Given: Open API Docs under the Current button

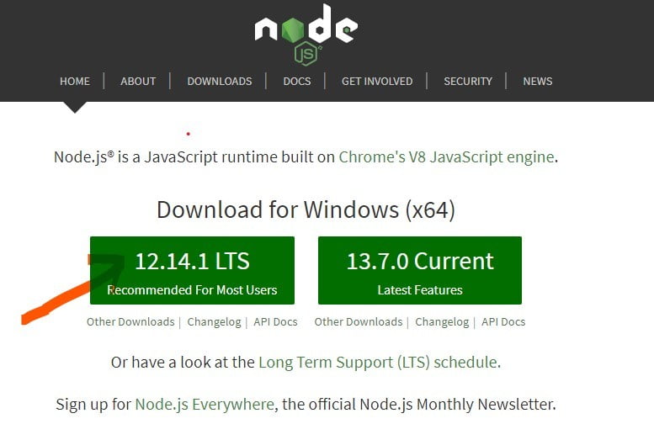Looking at the screenshot, I should (x=503, y=322).
